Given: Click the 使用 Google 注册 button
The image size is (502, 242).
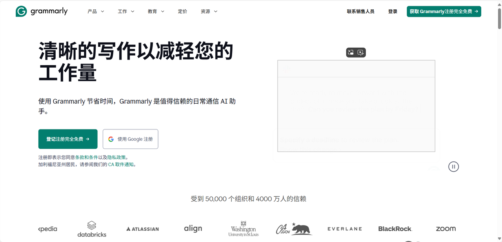Looking at the screenshot, I should pyautogui.click(x=131, y=139).
